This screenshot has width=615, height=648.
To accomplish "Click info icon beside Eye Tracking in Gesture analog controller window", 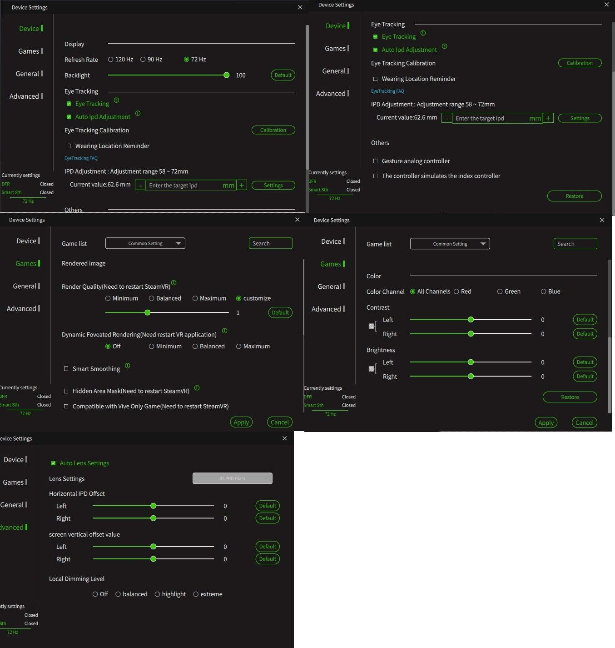I will pos(423,33).
